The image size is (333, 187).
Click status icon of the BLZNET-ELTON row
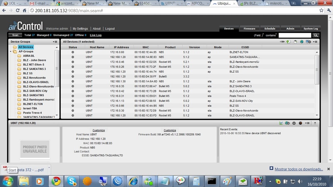tap(72, 52)
